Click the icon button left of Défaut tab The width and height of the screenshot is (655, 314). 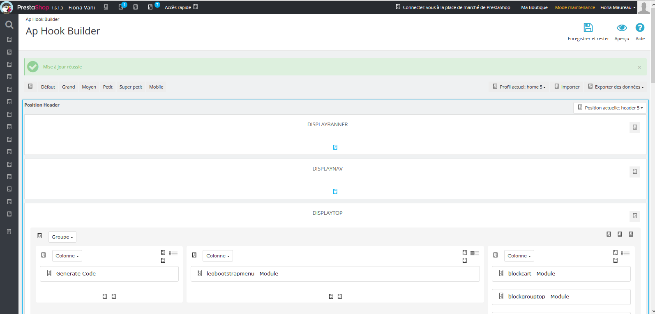(x=30, y=86)
